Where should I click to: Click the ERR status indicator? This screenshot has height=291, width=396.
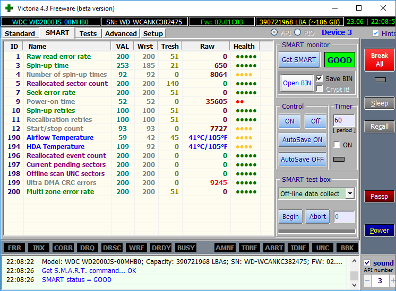14,248
